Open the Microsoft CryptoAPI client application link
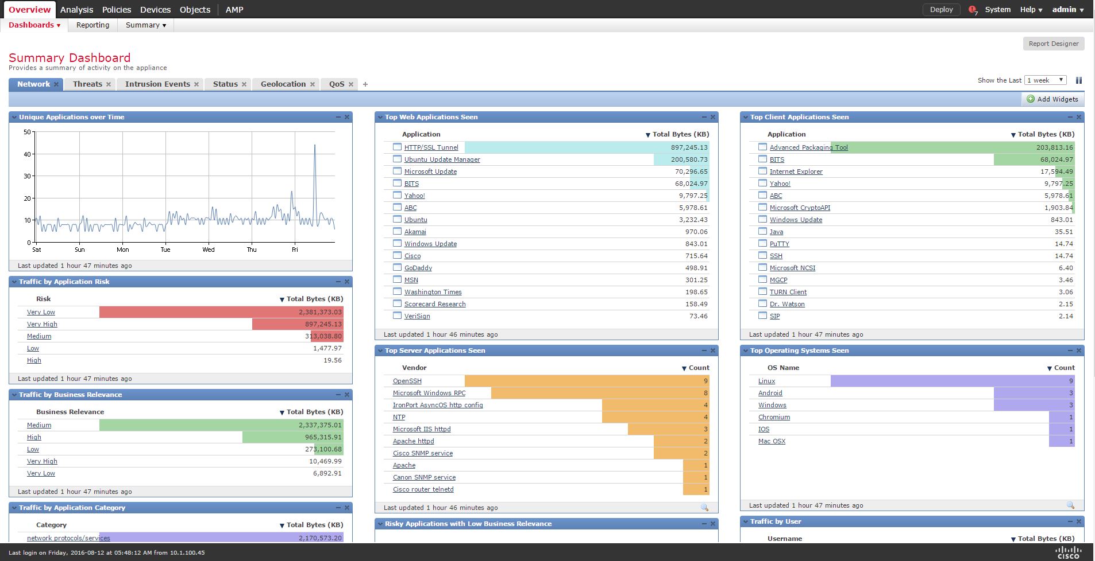This screenshot has height=561, width=1095. pyautogui.click(x=800, y=208)
